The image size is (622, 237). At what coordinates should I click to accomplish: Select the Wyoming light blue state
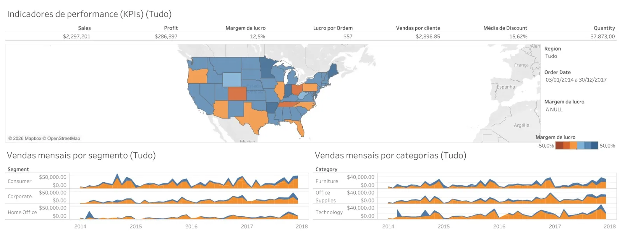tap(232, 79)
